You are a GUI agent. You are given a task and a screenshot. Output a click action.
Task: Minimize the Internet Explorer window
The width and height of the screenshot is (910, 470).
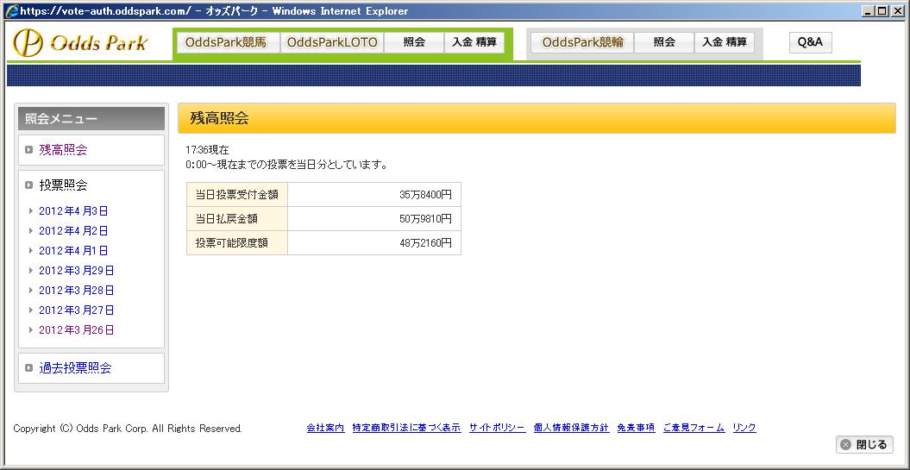(x=869, y=11)
